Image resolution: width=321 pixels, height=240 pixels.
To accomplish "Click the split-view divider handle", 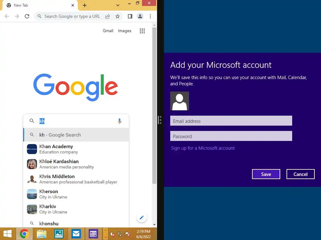I will [x=160, y=120].
